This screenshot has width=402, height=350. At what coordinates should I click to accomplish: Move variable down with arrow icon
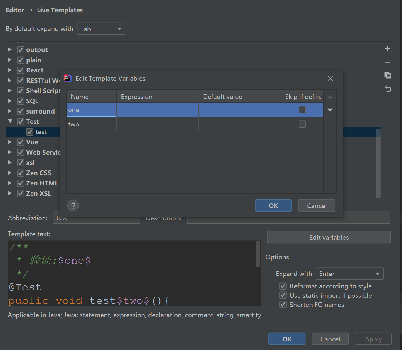(x=330, y=110)
